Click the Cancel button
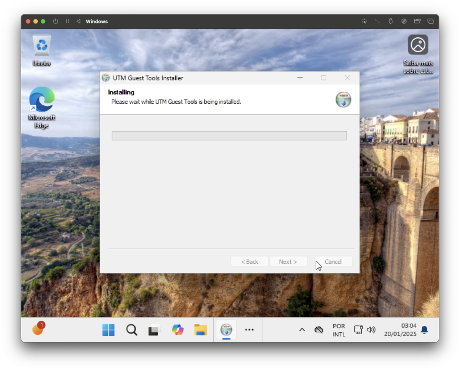This screenshot has width=460, height=370. (x=333, y=262)
